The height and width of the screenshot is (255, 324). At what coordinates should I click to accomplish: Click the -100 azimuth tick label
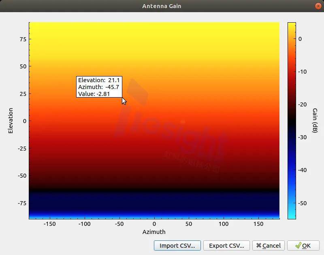coord(84,224)
